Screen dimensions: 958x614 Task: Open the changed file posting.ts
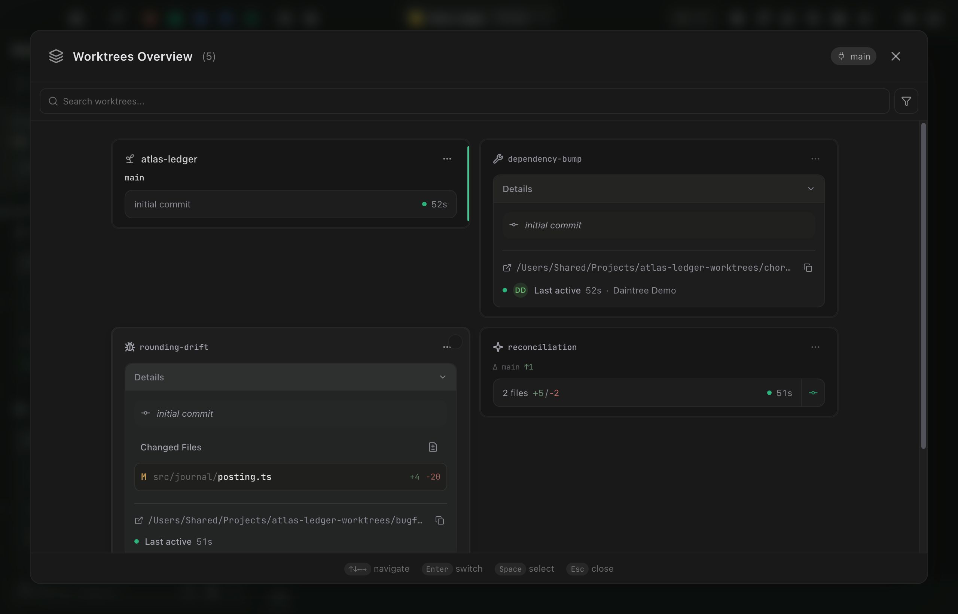coord(290,477)
